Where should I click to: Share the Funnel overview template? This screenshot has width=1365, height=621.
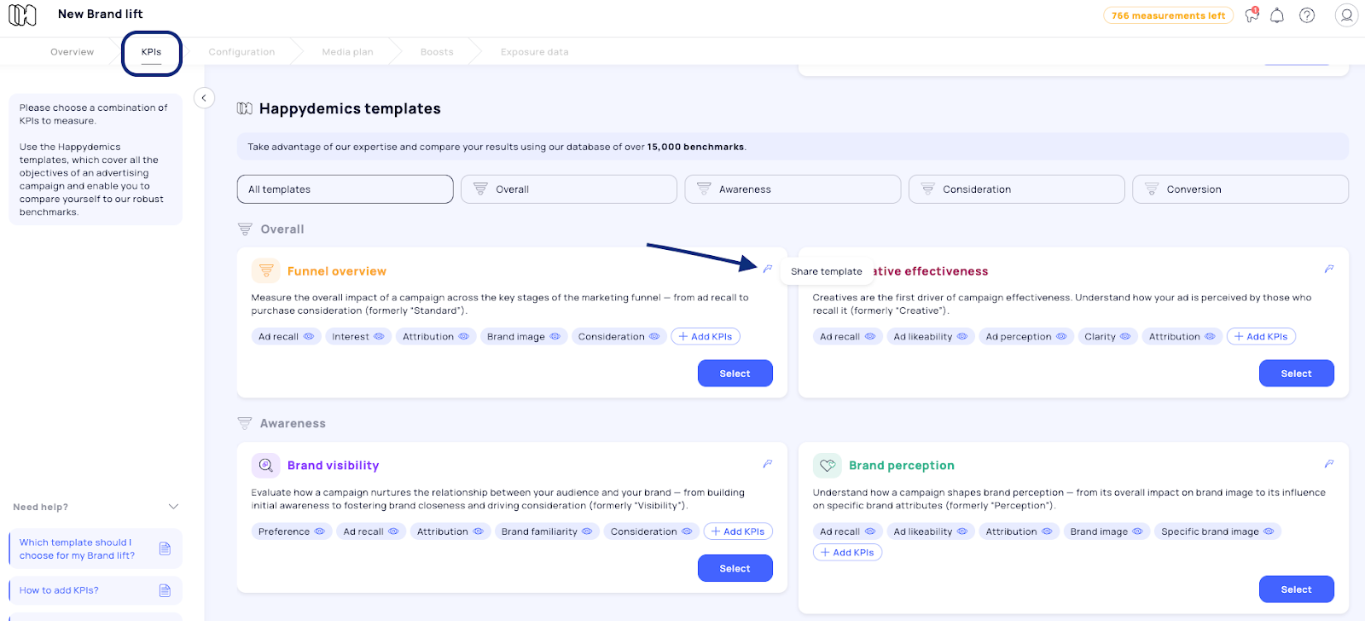(x=768, y=269)
